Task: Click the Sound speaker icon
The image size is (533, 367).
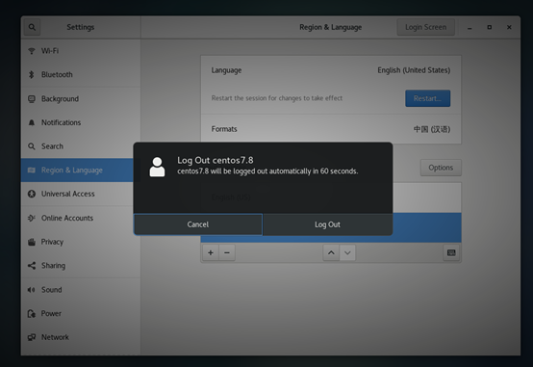Action: tap(32, 290)
